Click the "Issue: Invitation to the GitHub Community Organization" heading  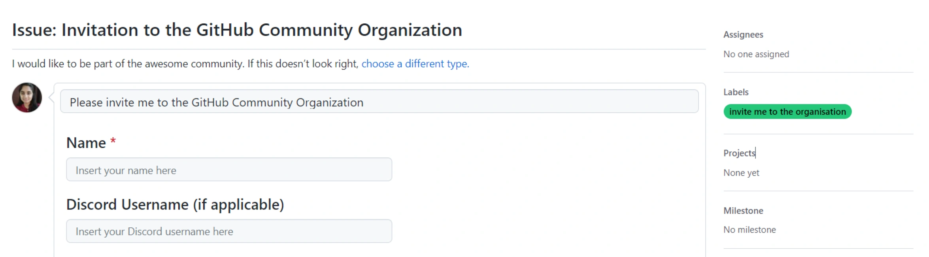tap(237, 30)
